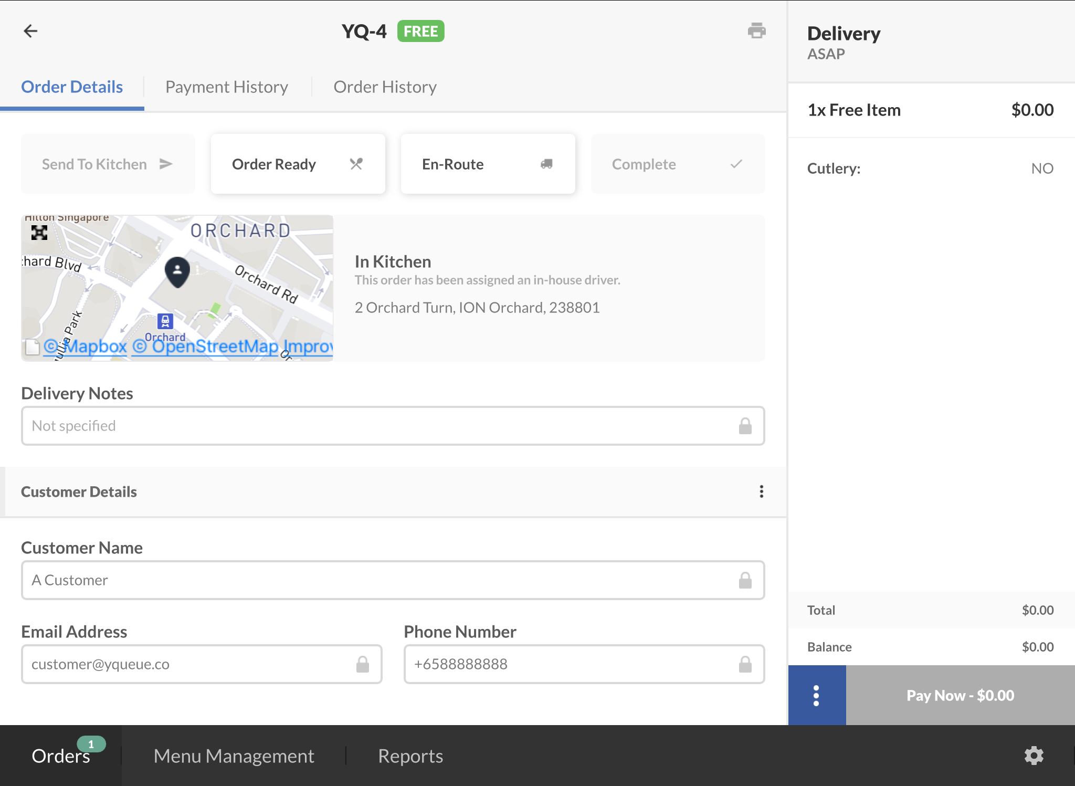Click lock icon in Phone Number field
The width and height of the screenshot is (1075, 786).
(x=745, y=664)
